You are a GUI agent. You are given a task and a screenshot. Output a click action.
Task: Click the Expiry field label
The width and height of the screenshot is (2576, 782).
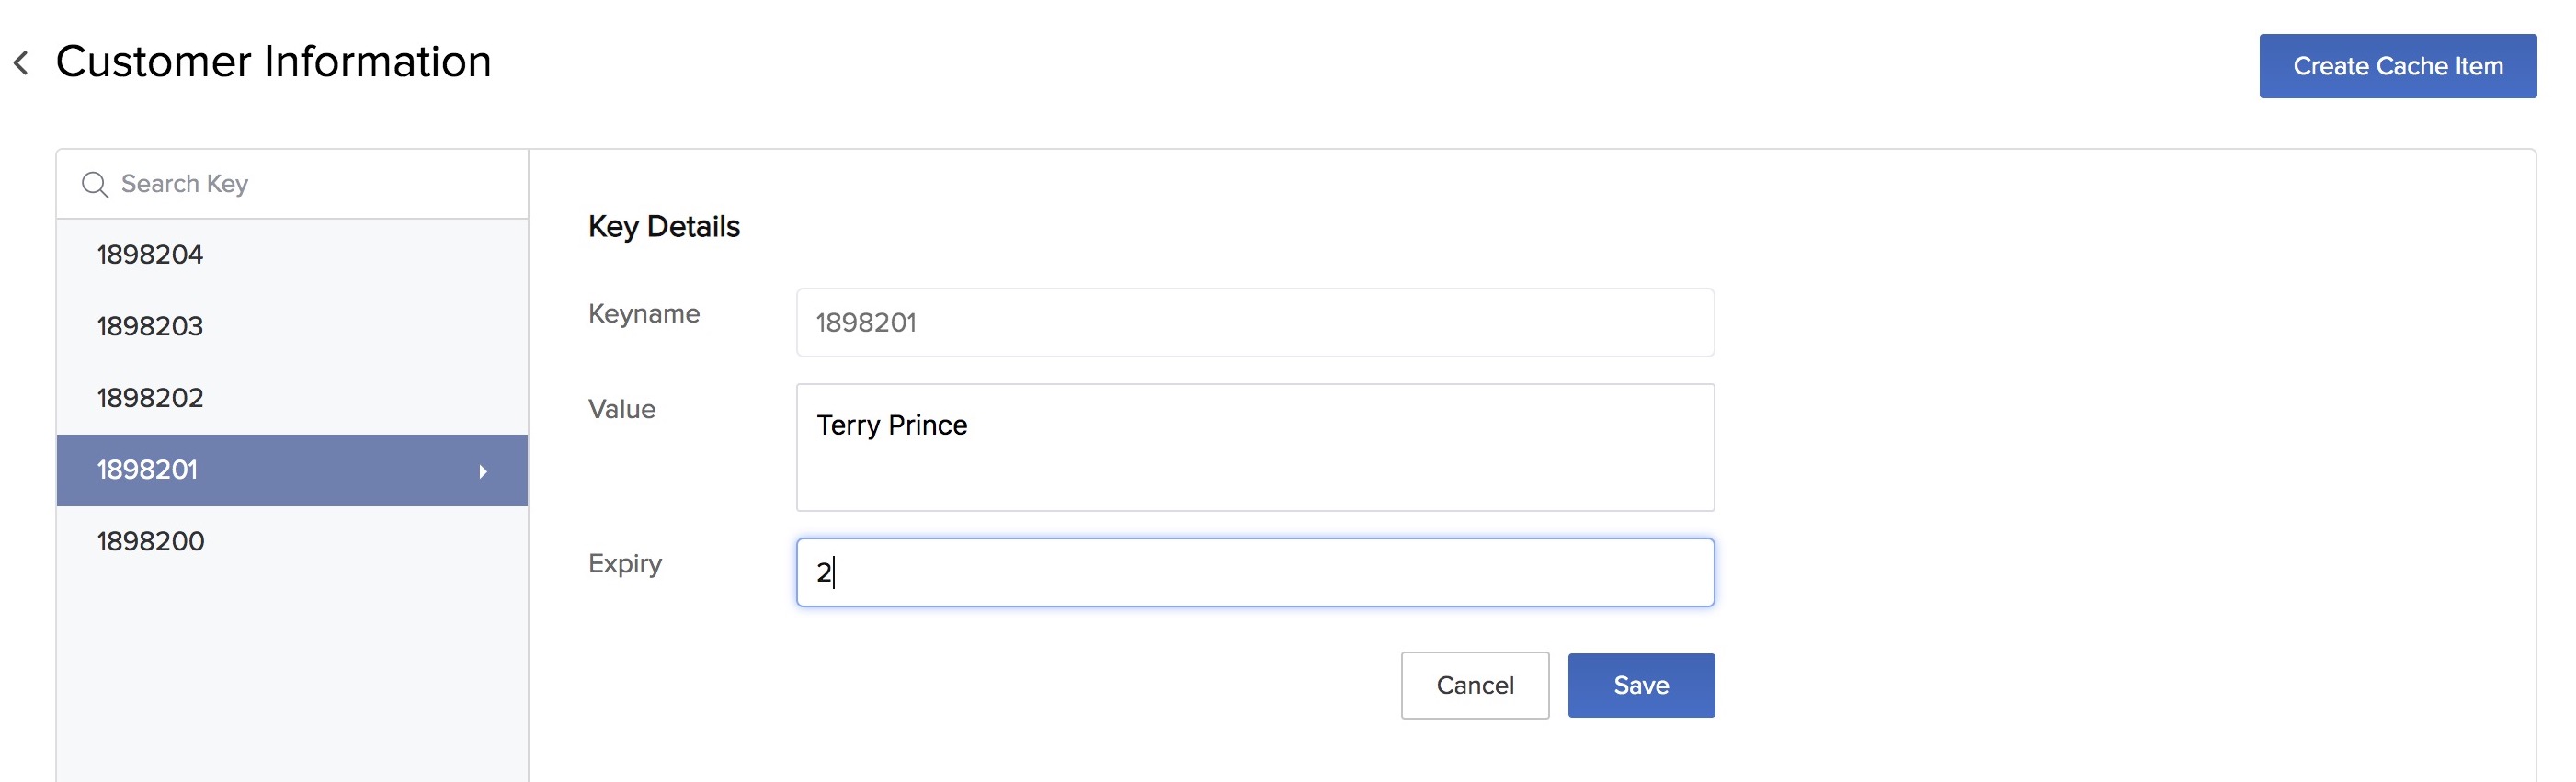[x=625, y=564]
